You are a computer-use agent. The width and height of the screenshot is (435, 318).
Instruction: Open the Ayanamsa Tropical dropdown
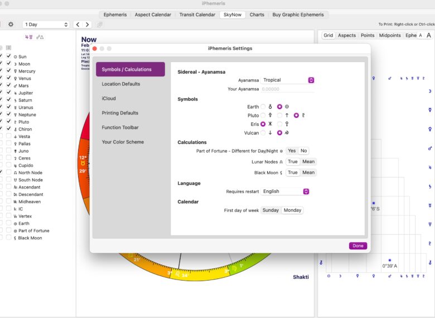pyautogui.click(x=287, y=80)
